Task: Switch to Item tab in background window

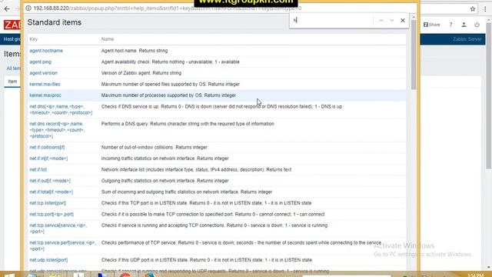Action: point(12,82)
